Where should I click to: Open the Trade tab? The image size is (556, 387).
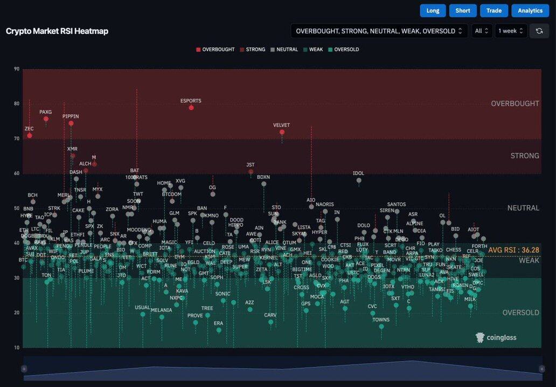pyautogui.click(x=494, y=11)
